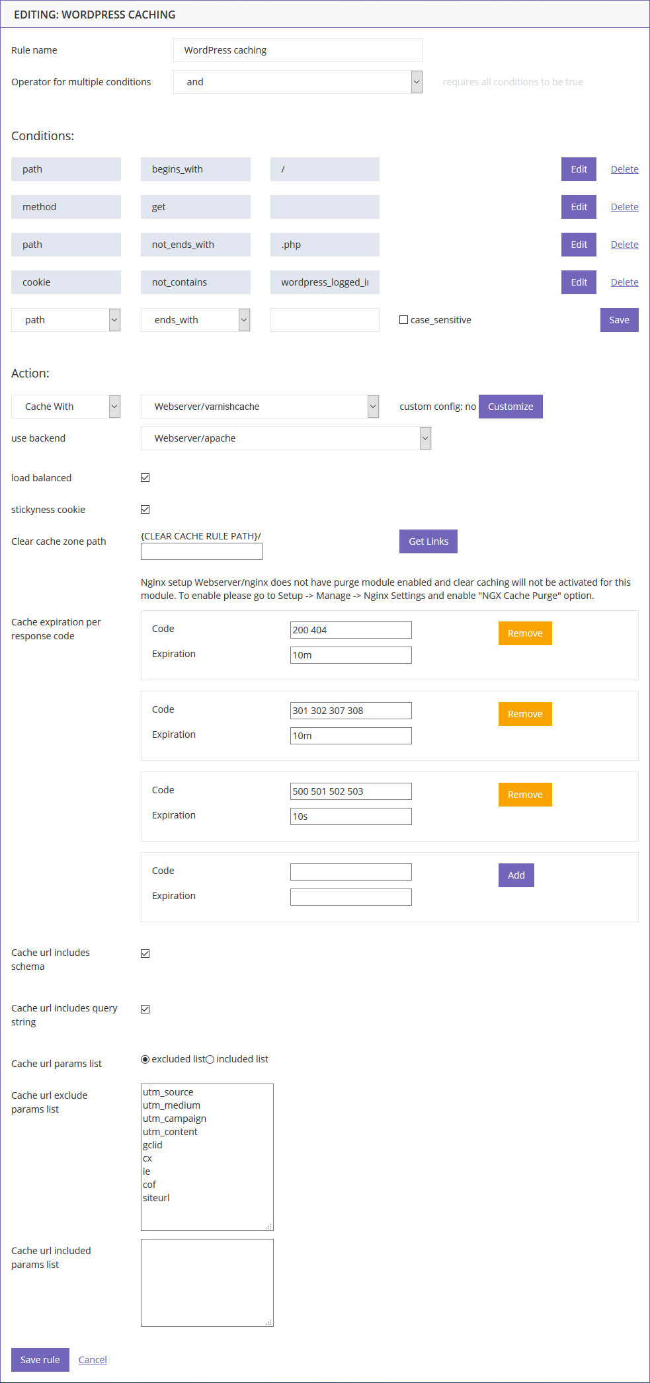Screen dimensions: 650x1383
Task: Open the ends_with comparison dropdown
Action: [196, 320]
